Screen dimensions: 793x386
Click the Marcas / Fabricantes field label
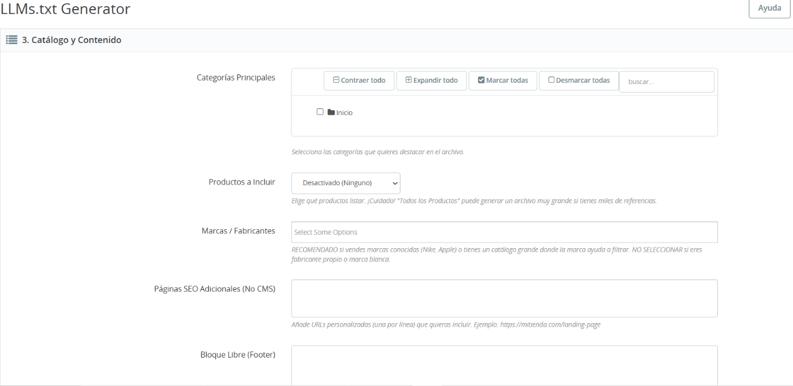[238, 231]
